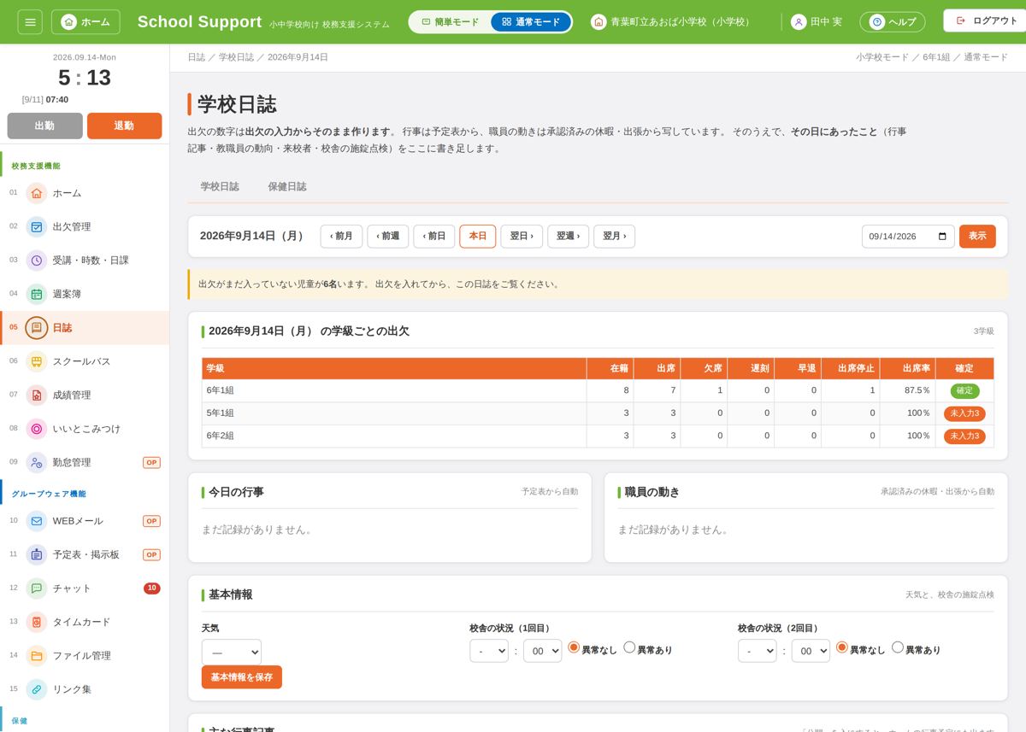1026x732 pixels.
Task: Go to ‹ 前月 previous month
Action: pos(341,237)
